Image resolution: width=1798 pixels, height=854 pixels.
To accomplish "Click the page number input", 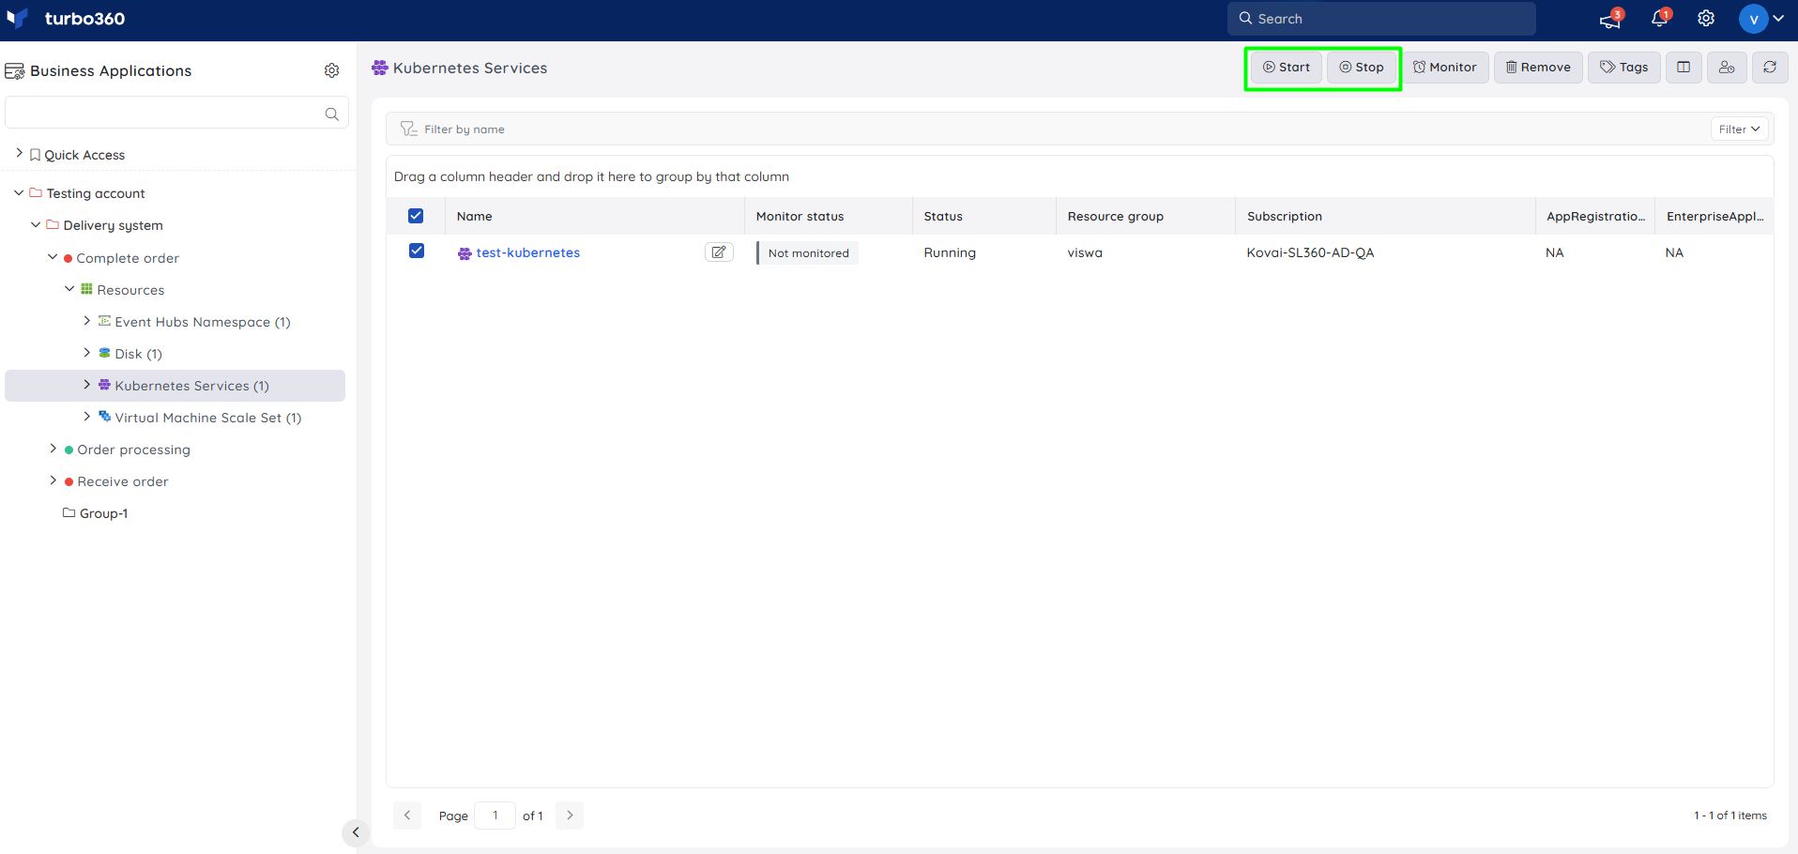I will tap(495, 816).
